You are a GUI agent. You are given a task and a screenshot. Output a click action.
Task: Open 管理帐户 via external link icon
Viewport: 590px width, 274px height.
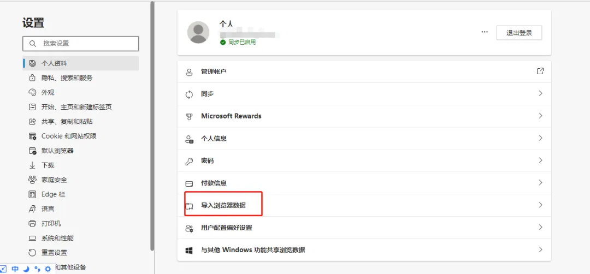click(540, 71)
